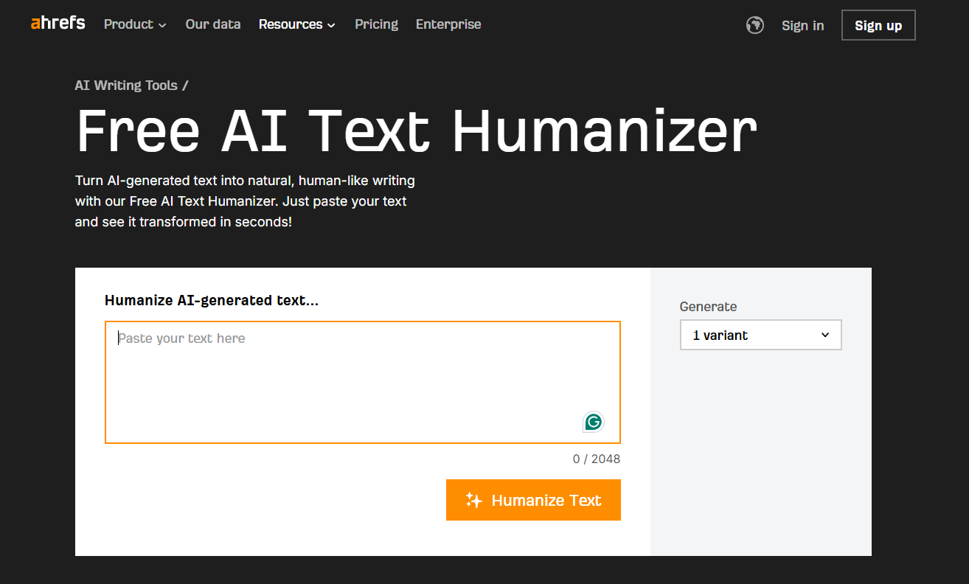
Task: Go to the Our data page
Action: (213, 24)
